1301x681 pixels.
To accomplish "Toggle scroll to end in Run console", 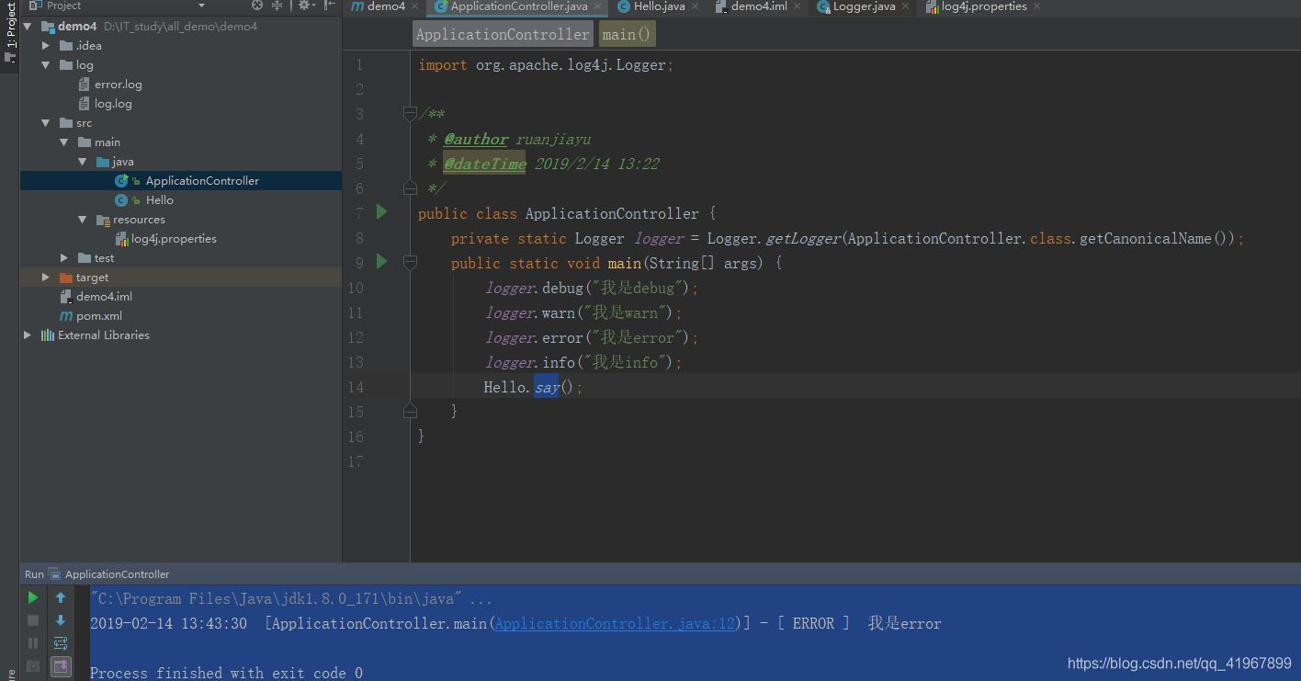I will point(61,666).
